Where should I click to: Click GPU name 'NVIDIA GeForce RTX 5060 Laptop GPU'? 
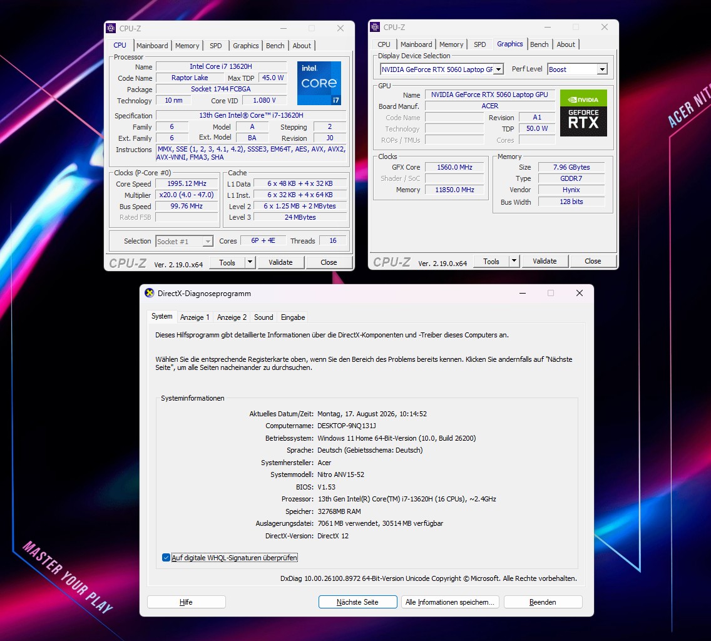[489, 95]
